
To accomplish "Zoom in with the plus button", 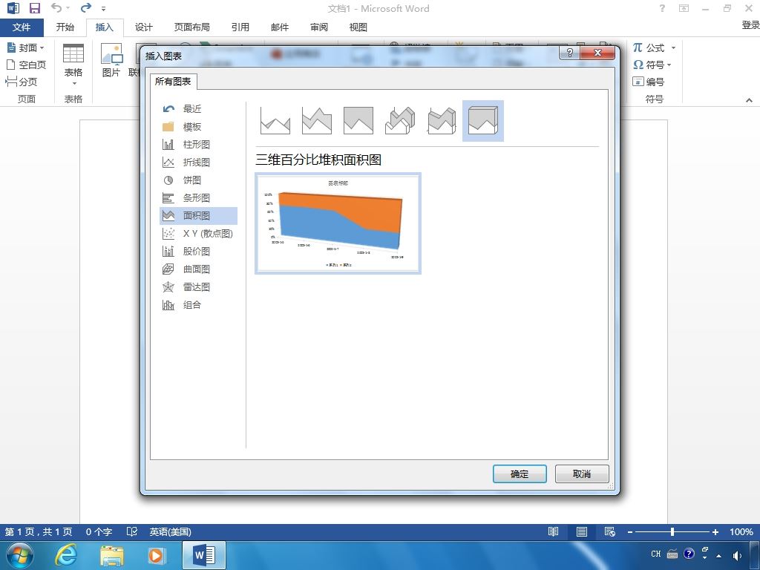I will click(x=715, y=531).
